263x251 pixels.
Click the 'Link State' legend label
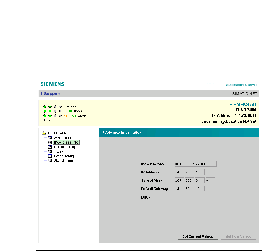pyautogui.click(x=70, y=106)
